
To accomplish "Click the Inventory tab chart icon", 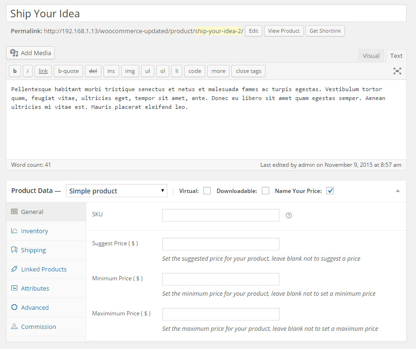I will click(14, 231).
